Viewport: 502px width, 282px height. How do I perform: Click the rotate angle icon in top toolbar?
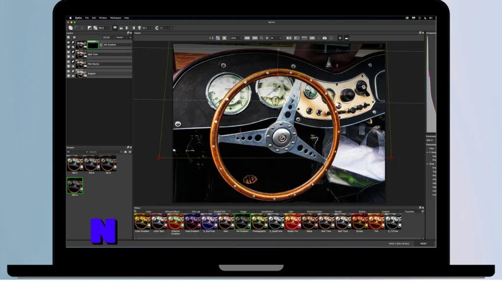157,28
